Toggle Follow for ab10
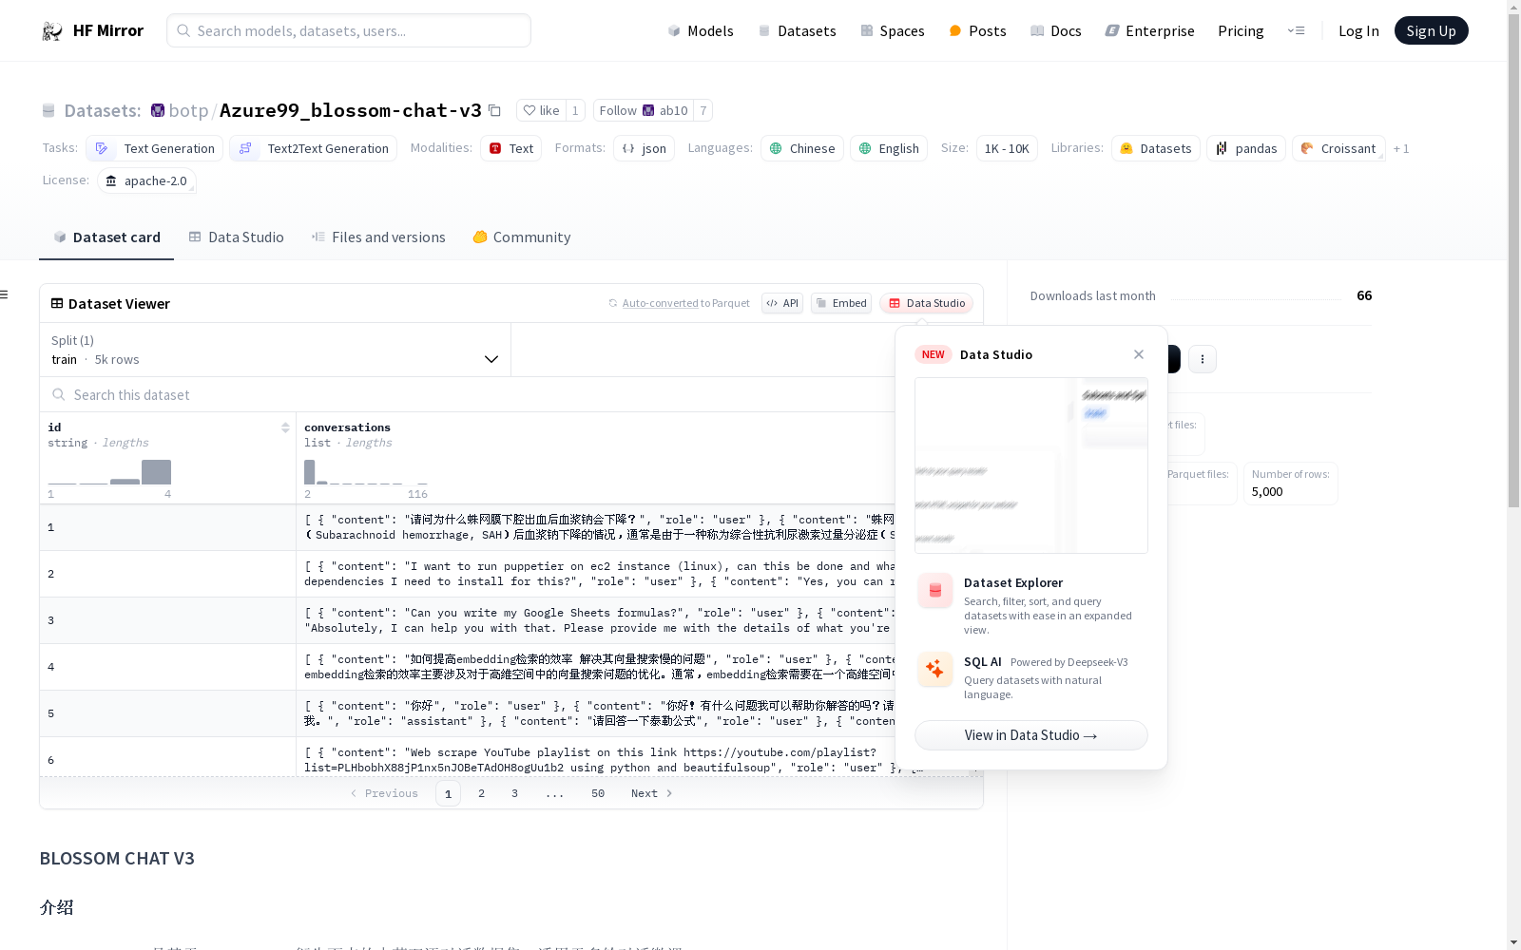The width and height of the screenshot is (1521, 950). pos(644,110)
